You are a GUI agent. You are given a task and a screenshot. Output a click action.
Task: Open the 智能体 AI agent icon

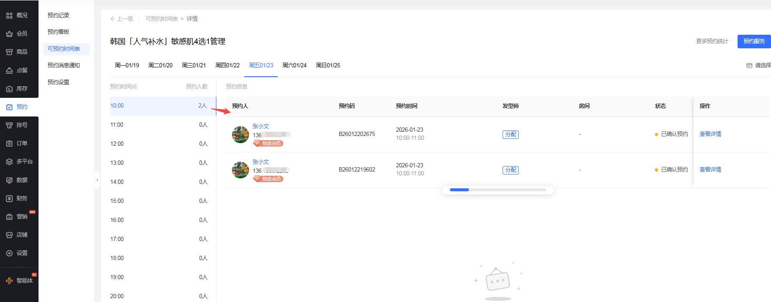(9, 280)
